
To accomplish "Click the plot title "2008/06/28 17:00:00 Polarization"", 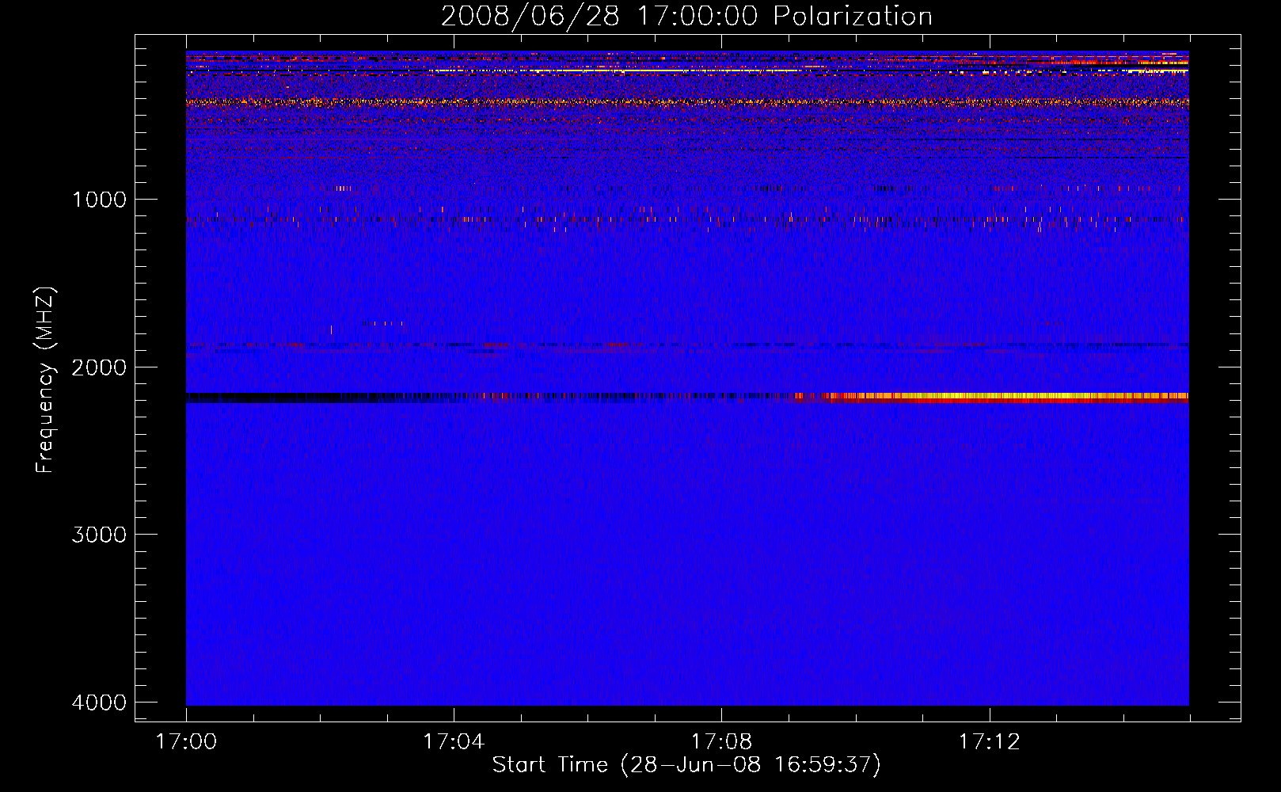I will [x=686, y=16].
